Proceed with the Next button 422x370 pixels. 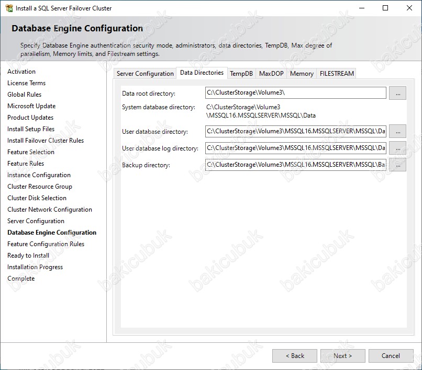click(x=342, y=356)
